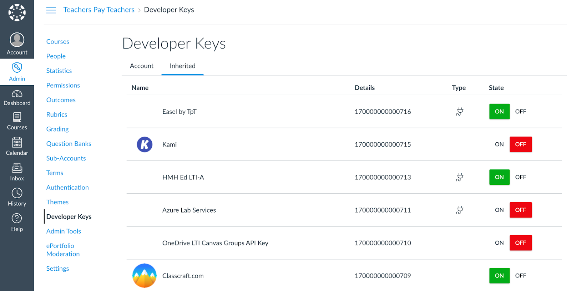Click key ID 170000000000713
571x291 pixels.
click(x=383, y=177)
